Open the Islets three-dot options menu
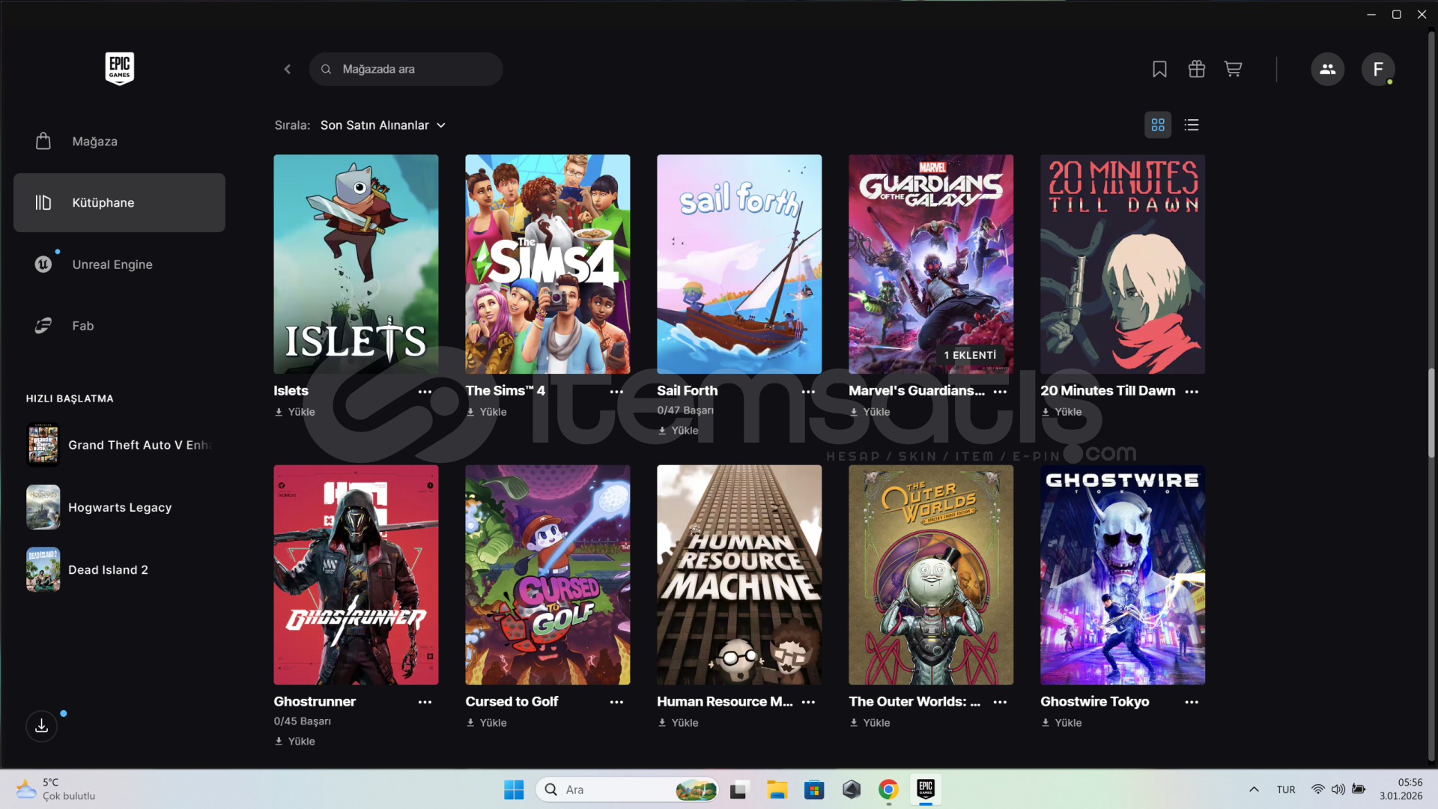 click(x=425, y=392)
